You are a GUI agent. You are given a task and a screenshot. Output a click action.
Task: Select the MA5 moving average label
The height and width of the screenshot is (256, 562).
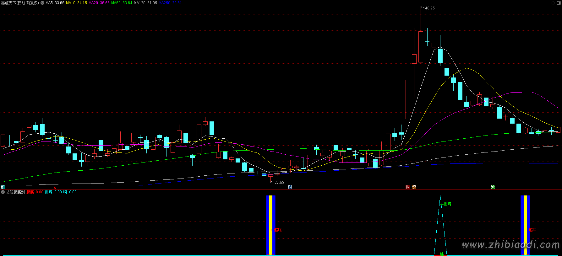point(55,3)
